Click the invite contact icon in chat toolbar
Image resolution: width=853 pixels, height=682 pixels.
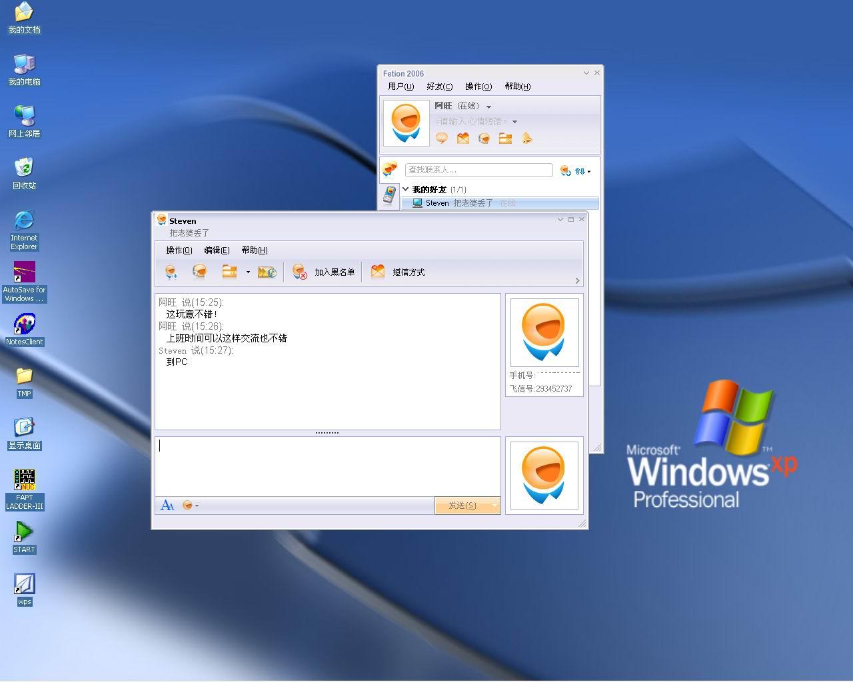click(171, 272)
